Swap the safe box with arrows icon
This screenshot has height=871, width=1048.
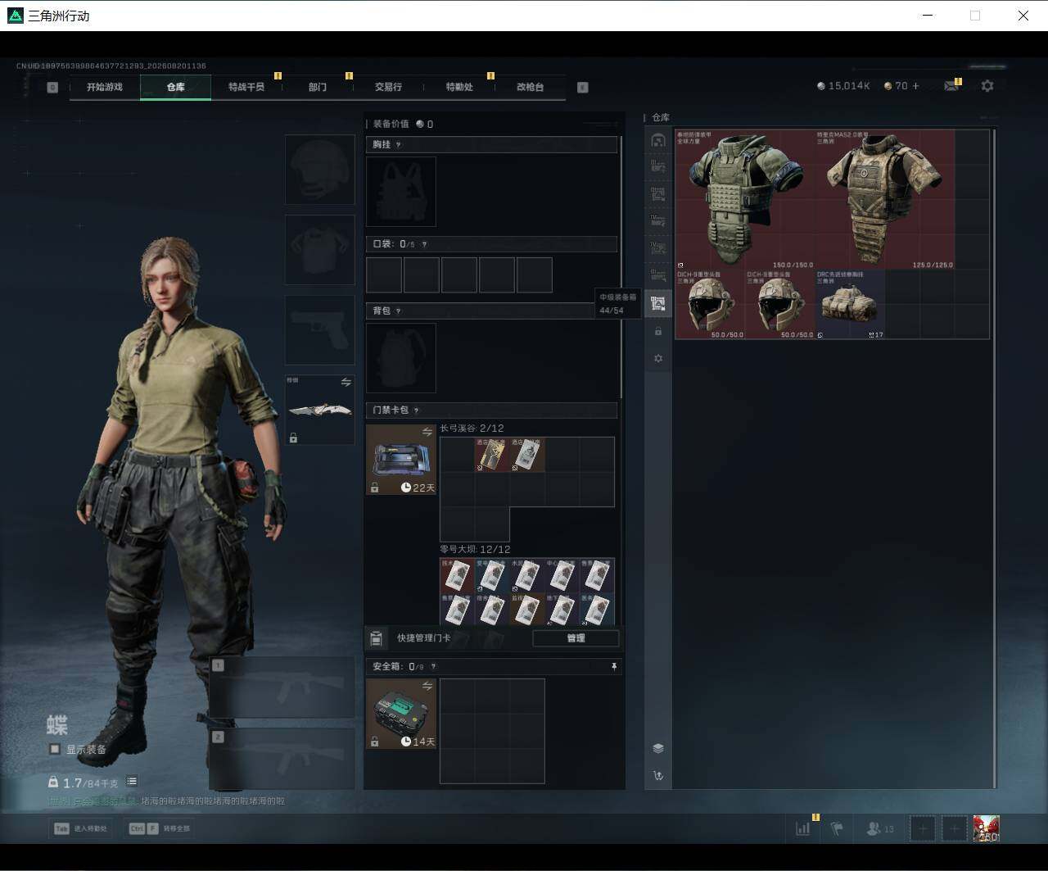coord(427,686)
